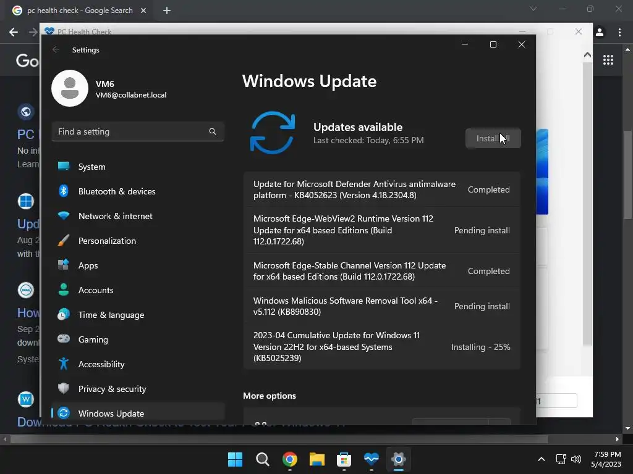Click the VM6 user profile avatar
The height and width of the screenshot is (474, 633).
tap(70, 88)
